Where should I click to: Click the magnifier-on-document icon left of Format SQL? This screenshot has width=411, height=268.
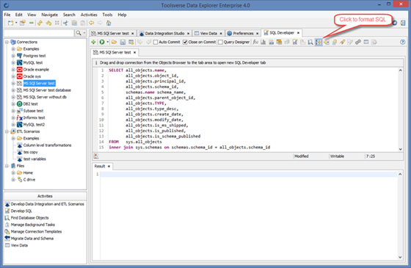[x=310, y=42]
